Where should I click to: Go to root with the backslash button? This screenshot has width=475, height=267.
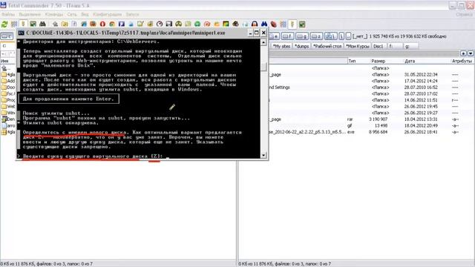pos(341,36)
